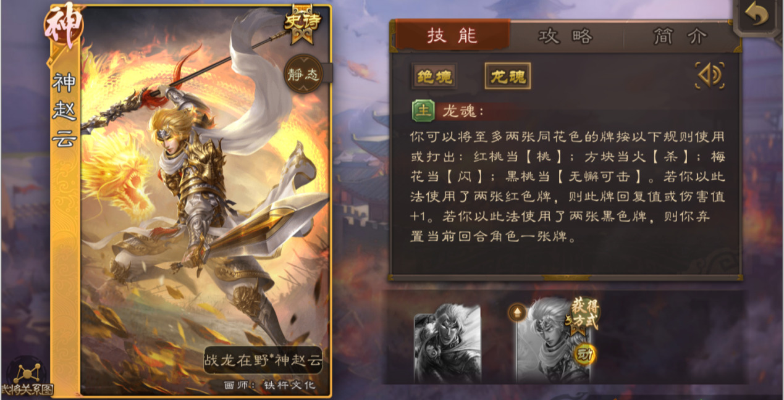784x400 pixels.
Task: Open the 简介 introduction tab
Action: [x=680, y=36]
